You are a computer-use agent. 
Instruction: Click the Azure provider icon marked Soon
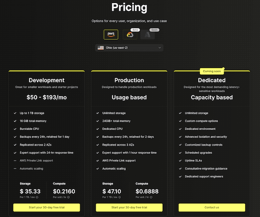pyautogui.click(x=147, y=35)
